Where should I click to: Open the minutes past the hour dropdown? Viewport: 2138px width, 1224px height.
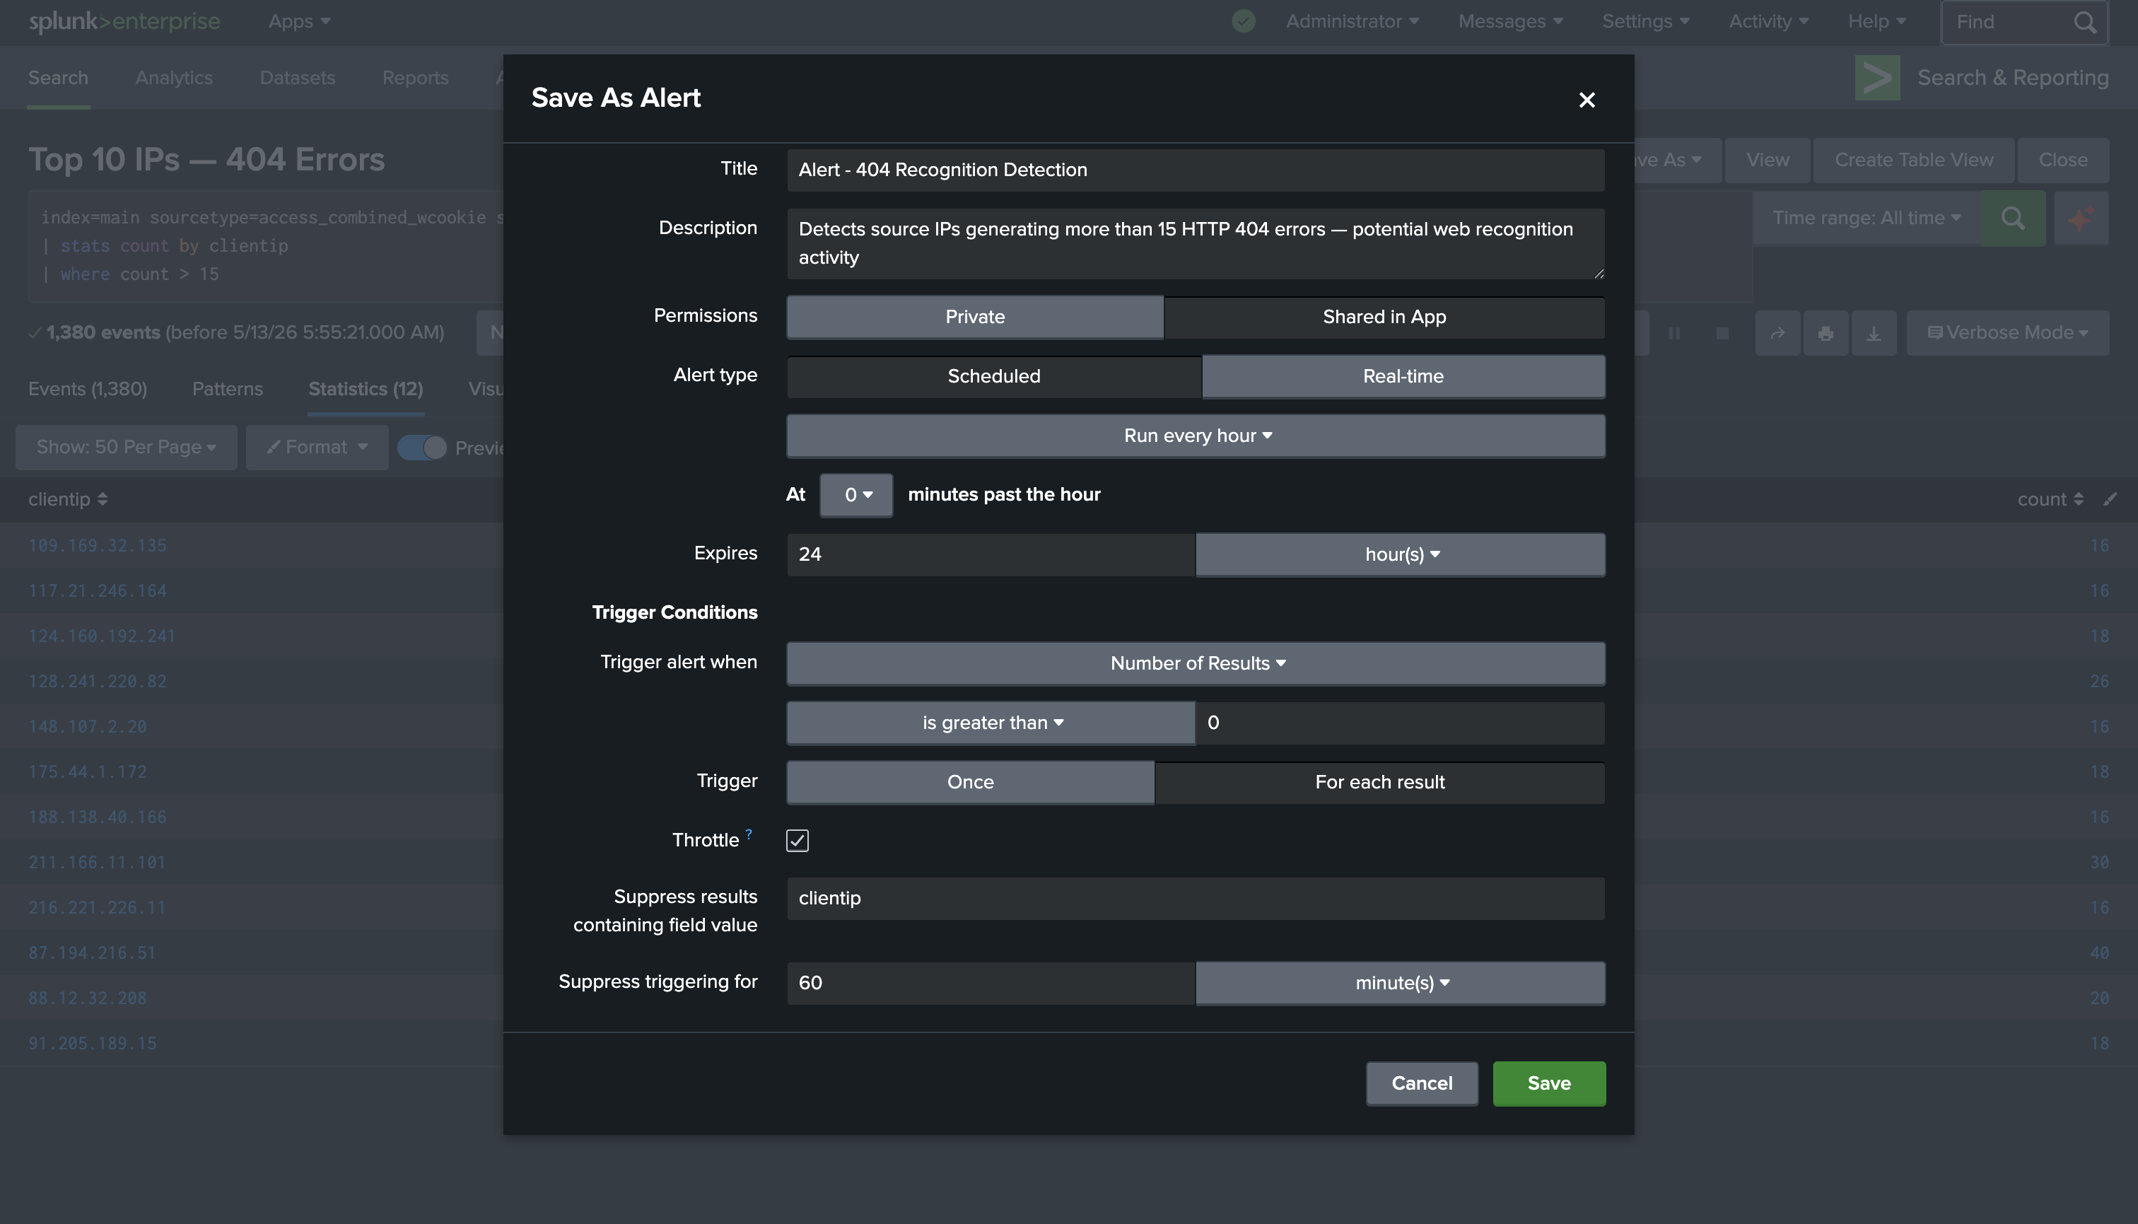point(855,494)
